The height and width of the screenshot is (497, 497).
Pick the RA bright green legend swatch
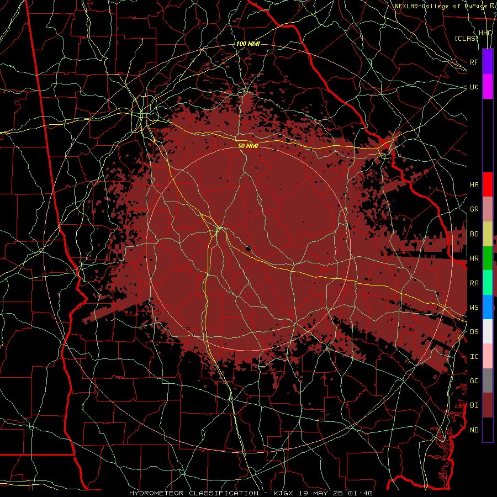coord(488,283)
